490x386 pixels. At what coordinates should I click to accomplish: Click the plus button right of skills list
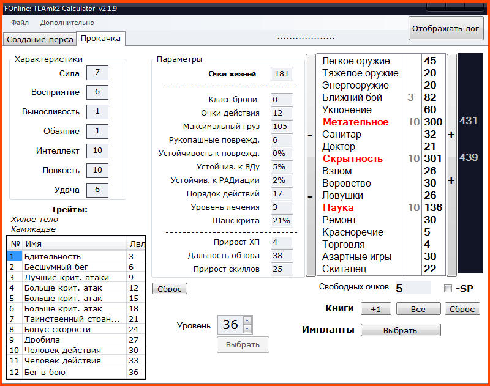pyautogui.click(x=451, y=135)
